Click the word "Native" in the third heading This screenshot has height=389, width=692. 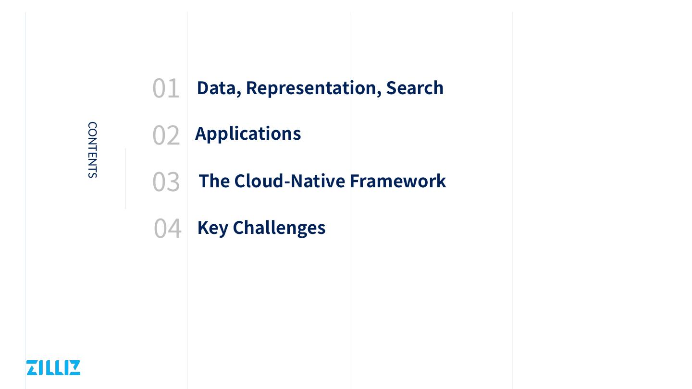point(318,181)
